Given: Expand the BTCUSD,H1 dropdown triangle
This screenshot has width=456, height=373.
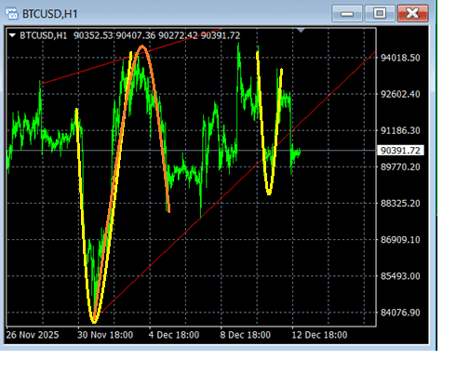Looking at the screenshot, I should 12,35.
